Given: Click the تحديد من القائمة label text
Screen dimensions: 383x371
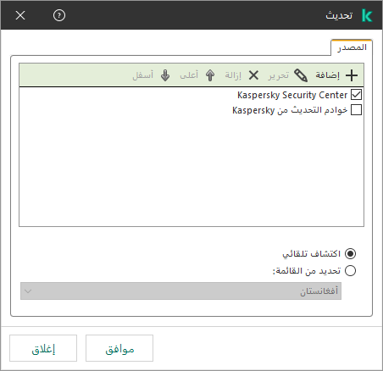Looking at the screenshot, I should [307, 271].
